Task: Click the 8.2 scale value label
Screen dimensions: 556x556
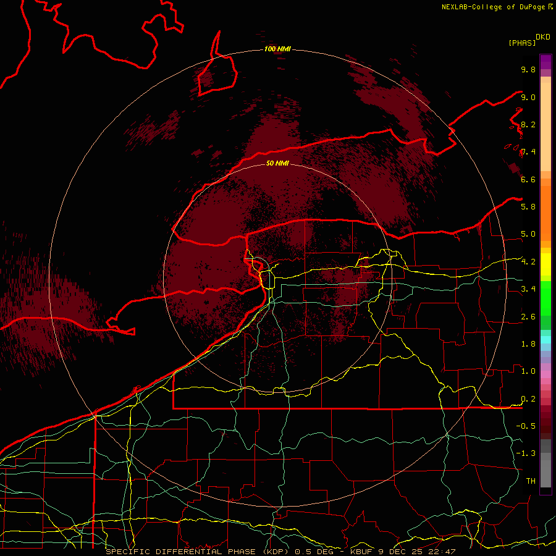Action: coord(528,124)
